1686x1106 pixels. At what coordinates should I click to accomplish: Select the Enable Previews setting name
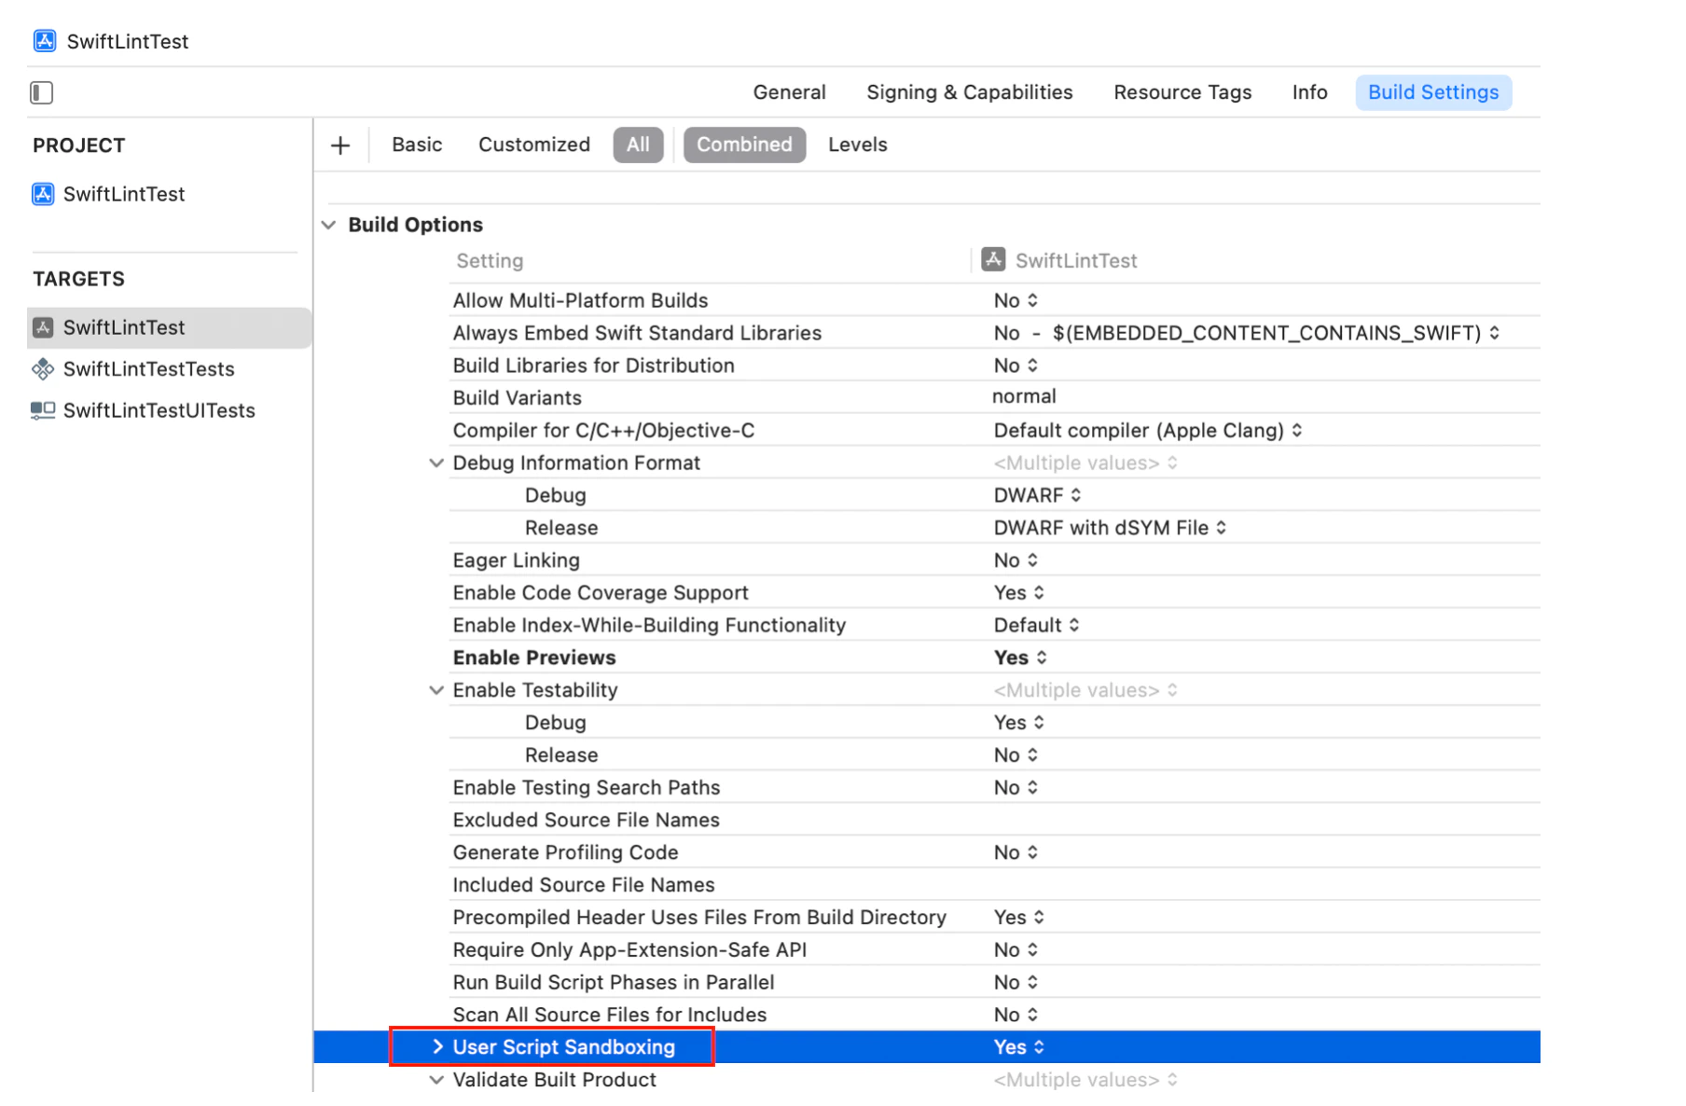tap(534, 658)
